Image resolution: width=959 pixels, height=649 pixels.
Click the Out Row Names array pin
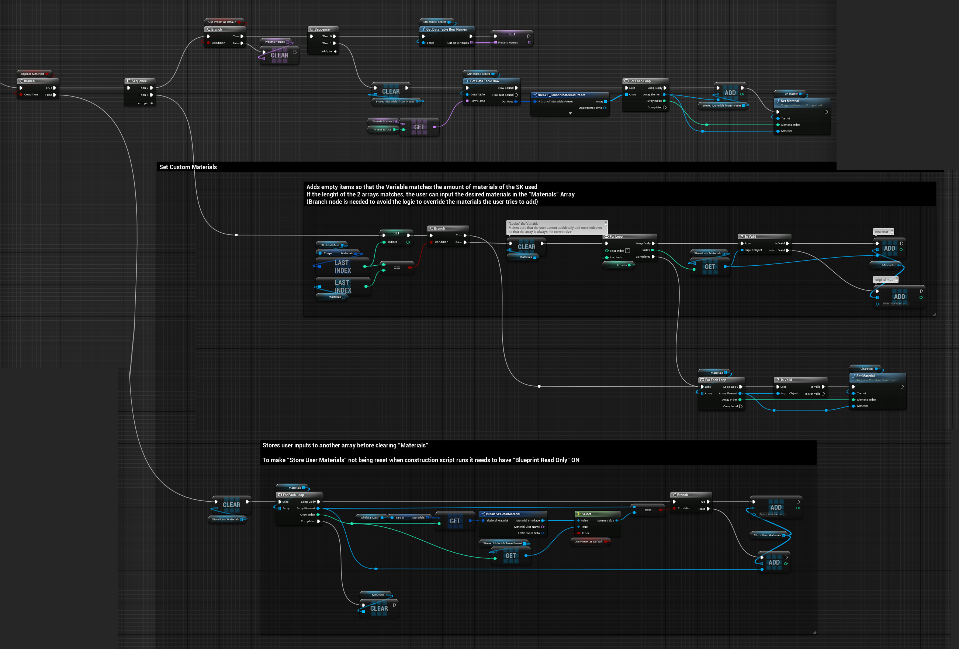pyautogui.click(x=471, y=43)
